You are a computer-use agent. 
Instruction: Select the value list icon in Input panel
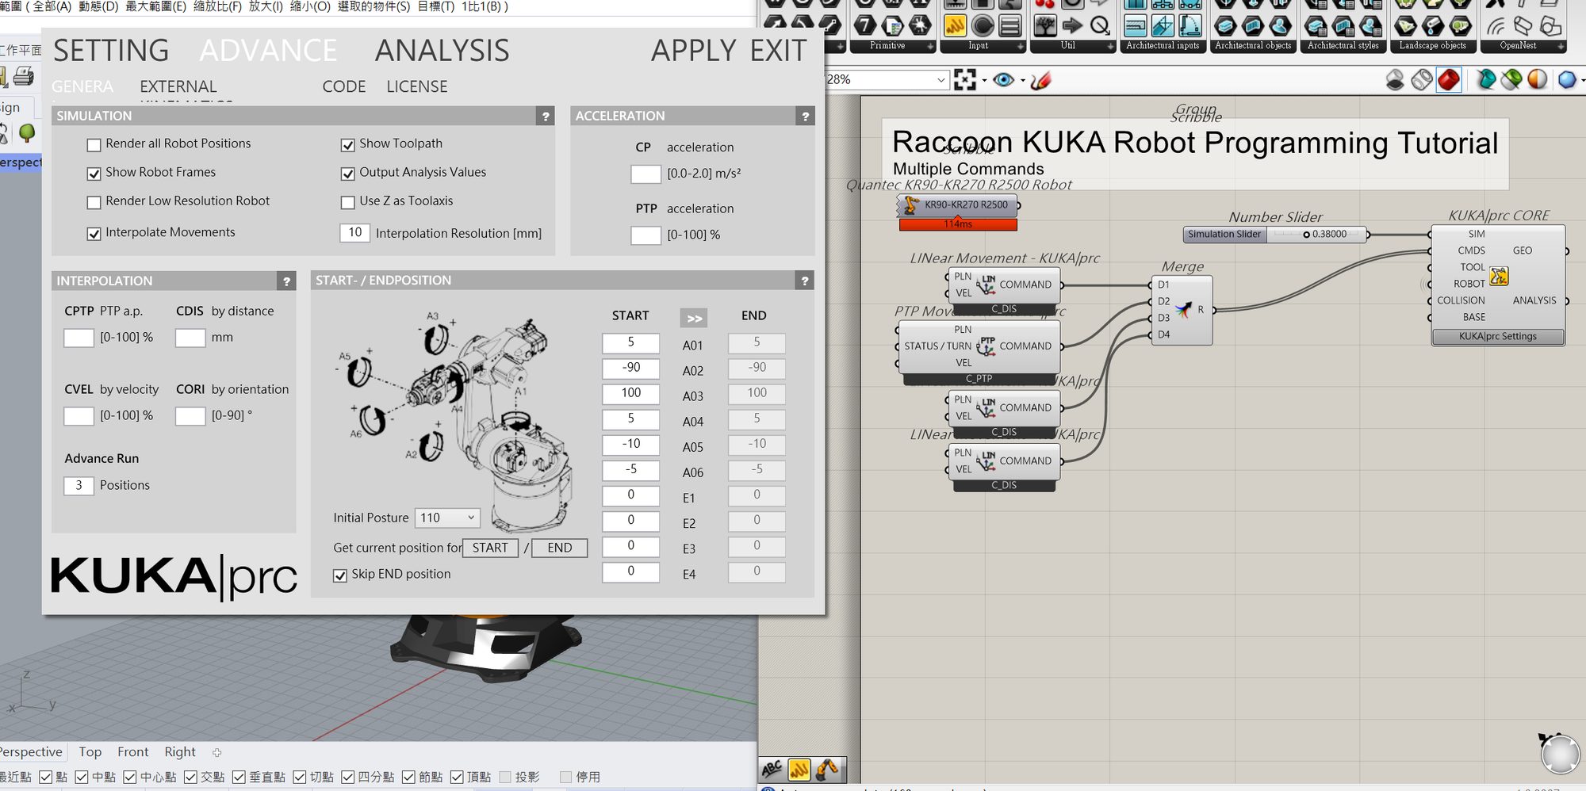click(x=1009, y=25)
